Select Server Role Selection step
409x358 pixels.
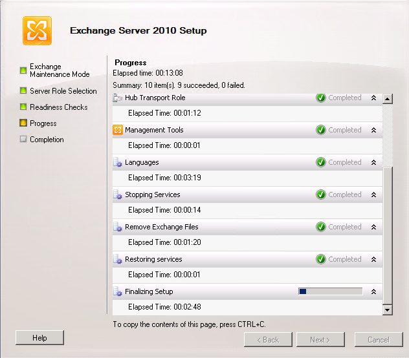(63, 91)
